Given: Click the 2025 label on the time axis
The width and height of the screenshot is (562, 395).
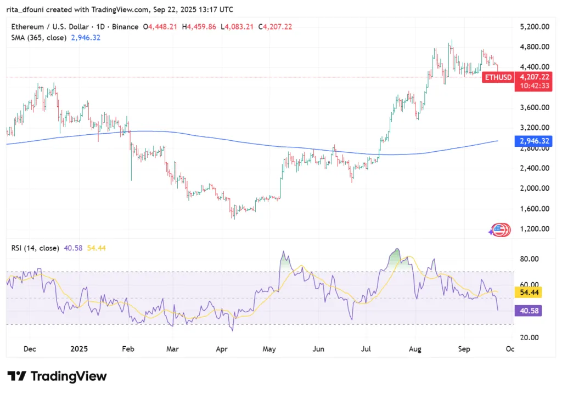Looking at the screenshot, I should point(79,348).
